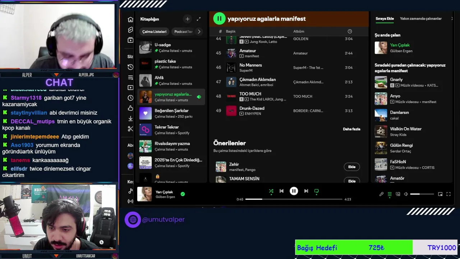Create new playlist with plus icon
This screenshot has height=259, width=460.
(x=187, y=19)
